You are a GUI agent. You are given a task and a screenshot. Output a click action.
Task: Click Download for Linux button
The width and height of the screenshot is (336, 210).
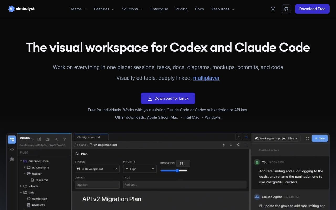[x=168, y=98]
